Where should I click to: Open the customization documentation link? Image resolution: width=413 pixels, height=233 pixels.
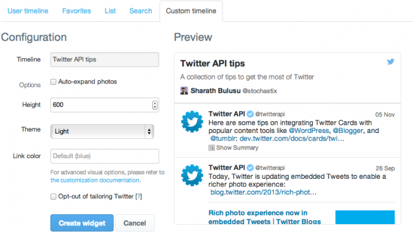coord(96,180)
